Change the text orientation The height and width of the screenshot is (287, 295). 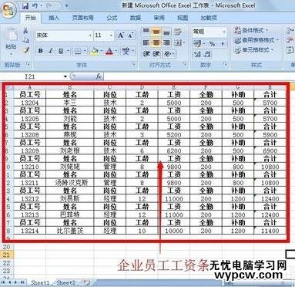167,54
